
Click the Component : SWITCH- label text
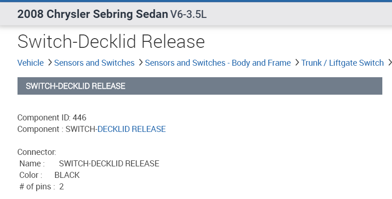(x=57, y=129)
